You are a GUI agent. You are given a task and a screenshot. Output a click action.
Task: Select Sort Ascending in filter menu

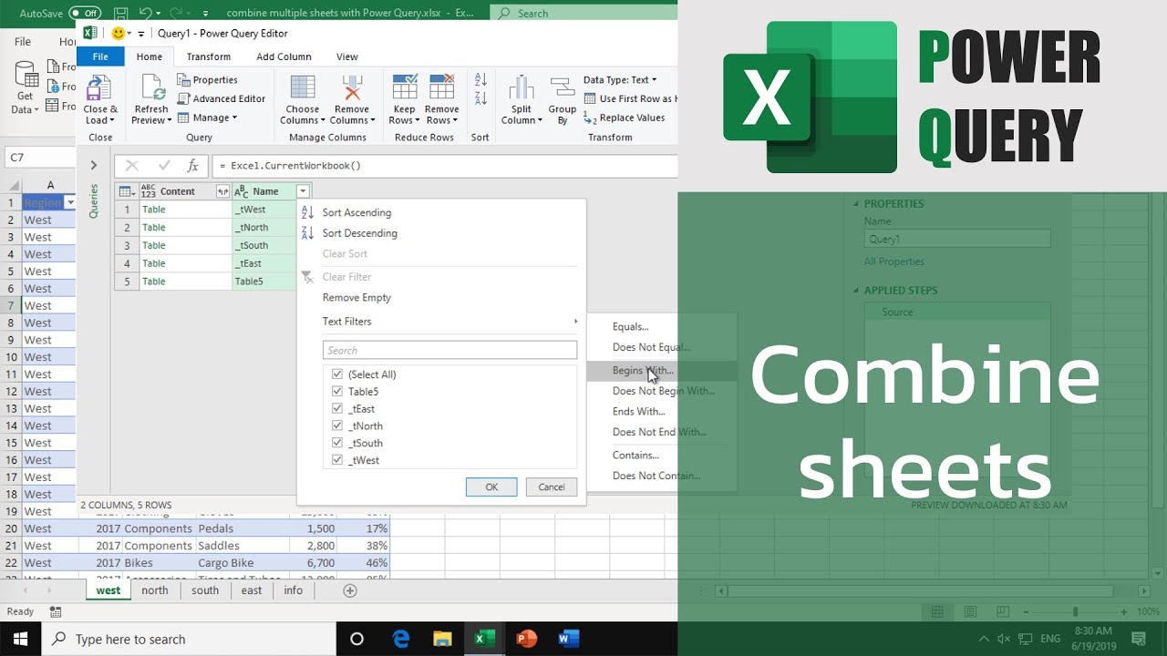tap(356, 212)
